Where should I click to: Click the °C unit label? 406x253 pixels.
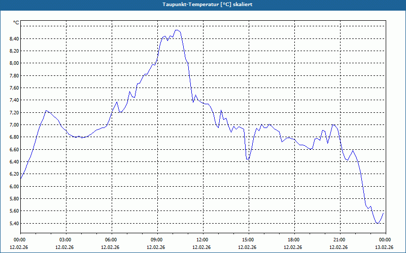point(16,23)
